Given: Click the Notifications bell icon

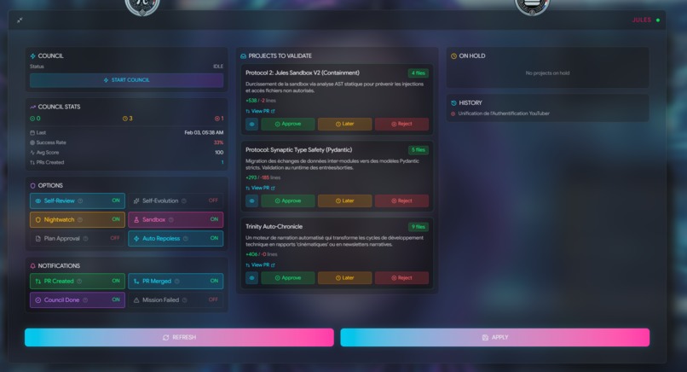Looking at the screenshot, I should pos(33,266).
